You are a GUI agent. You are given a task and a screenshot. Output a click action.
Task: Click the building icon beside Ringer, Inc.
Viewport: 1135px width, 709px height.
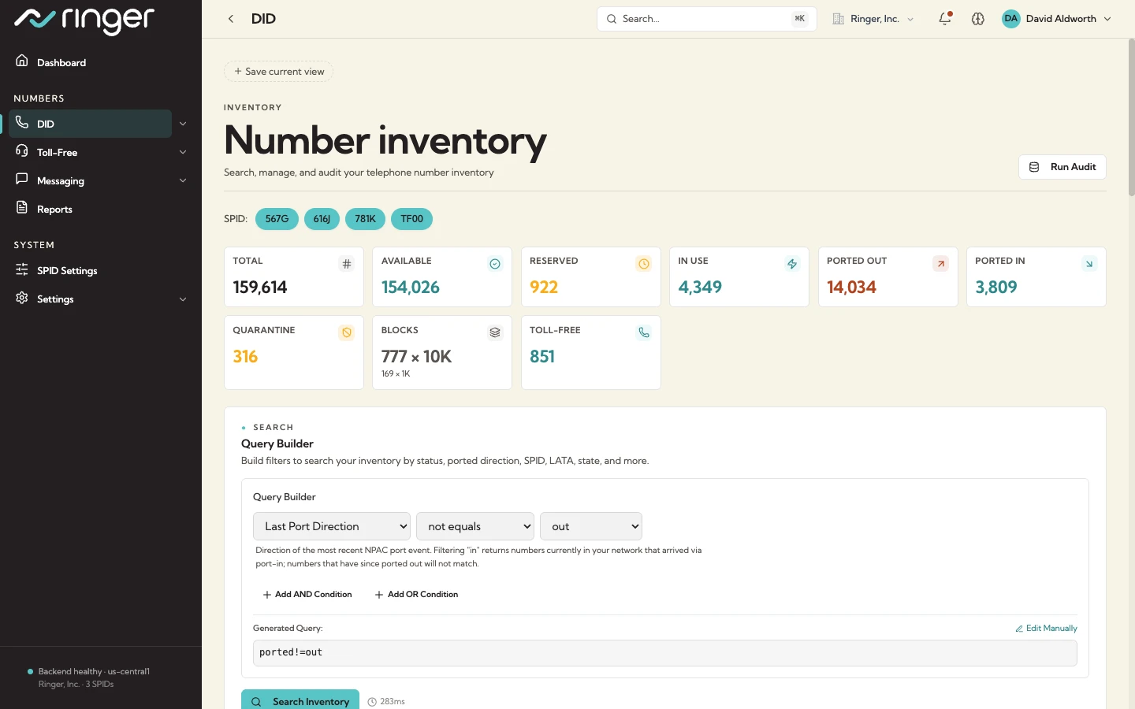click(x=839, y=19)
